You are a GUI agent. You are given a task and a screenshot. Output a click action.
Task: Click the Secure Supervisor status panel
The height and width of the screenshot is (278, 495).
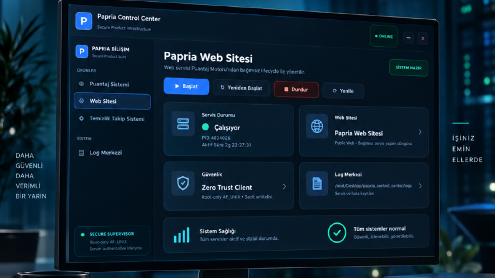[x=112, y=241]
